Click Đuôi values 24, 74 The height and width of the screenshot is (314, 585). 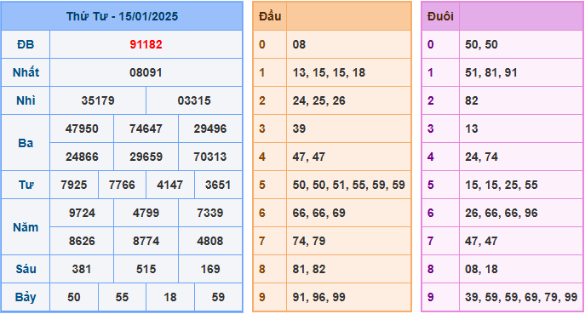(x=481, y=157)
